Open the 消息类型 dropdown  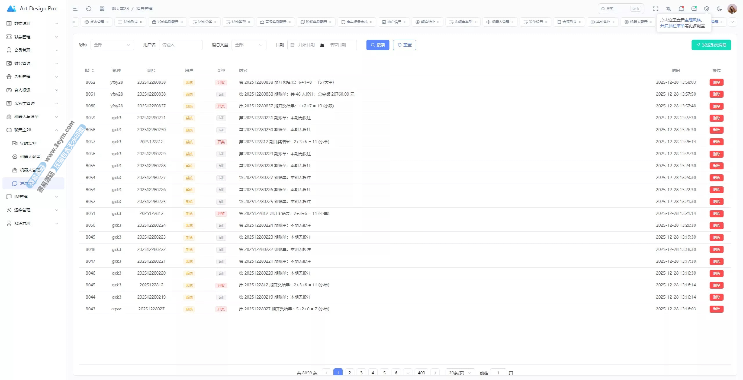coord(249,45)
